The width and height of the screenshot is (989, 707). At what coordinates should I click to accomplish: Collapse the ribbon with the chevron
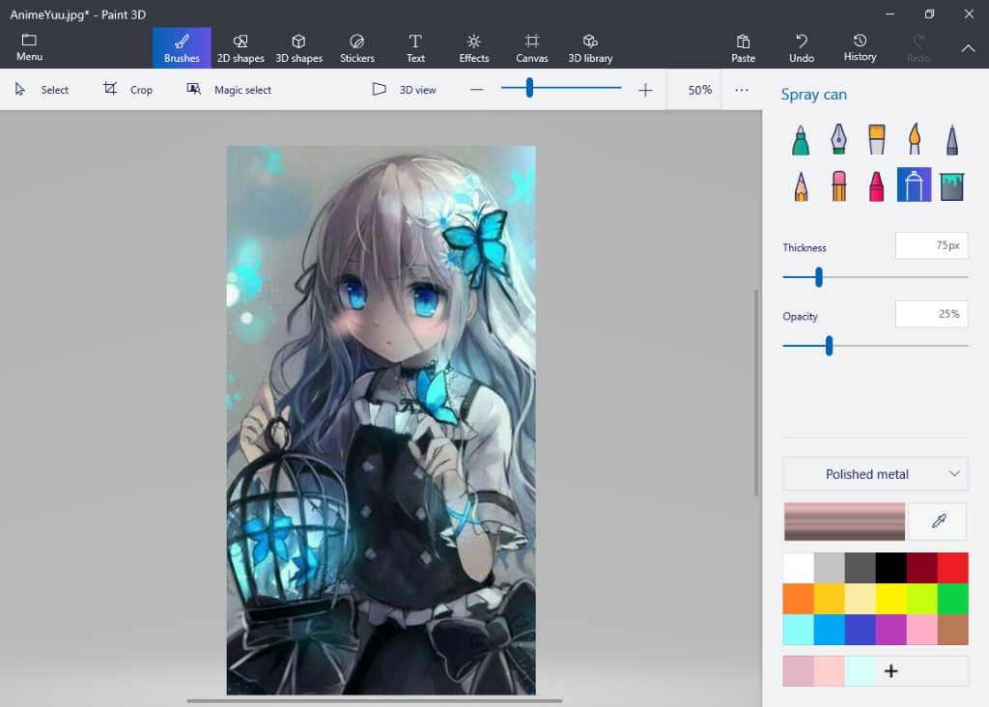pyautogui.click(x=968, y=48)
